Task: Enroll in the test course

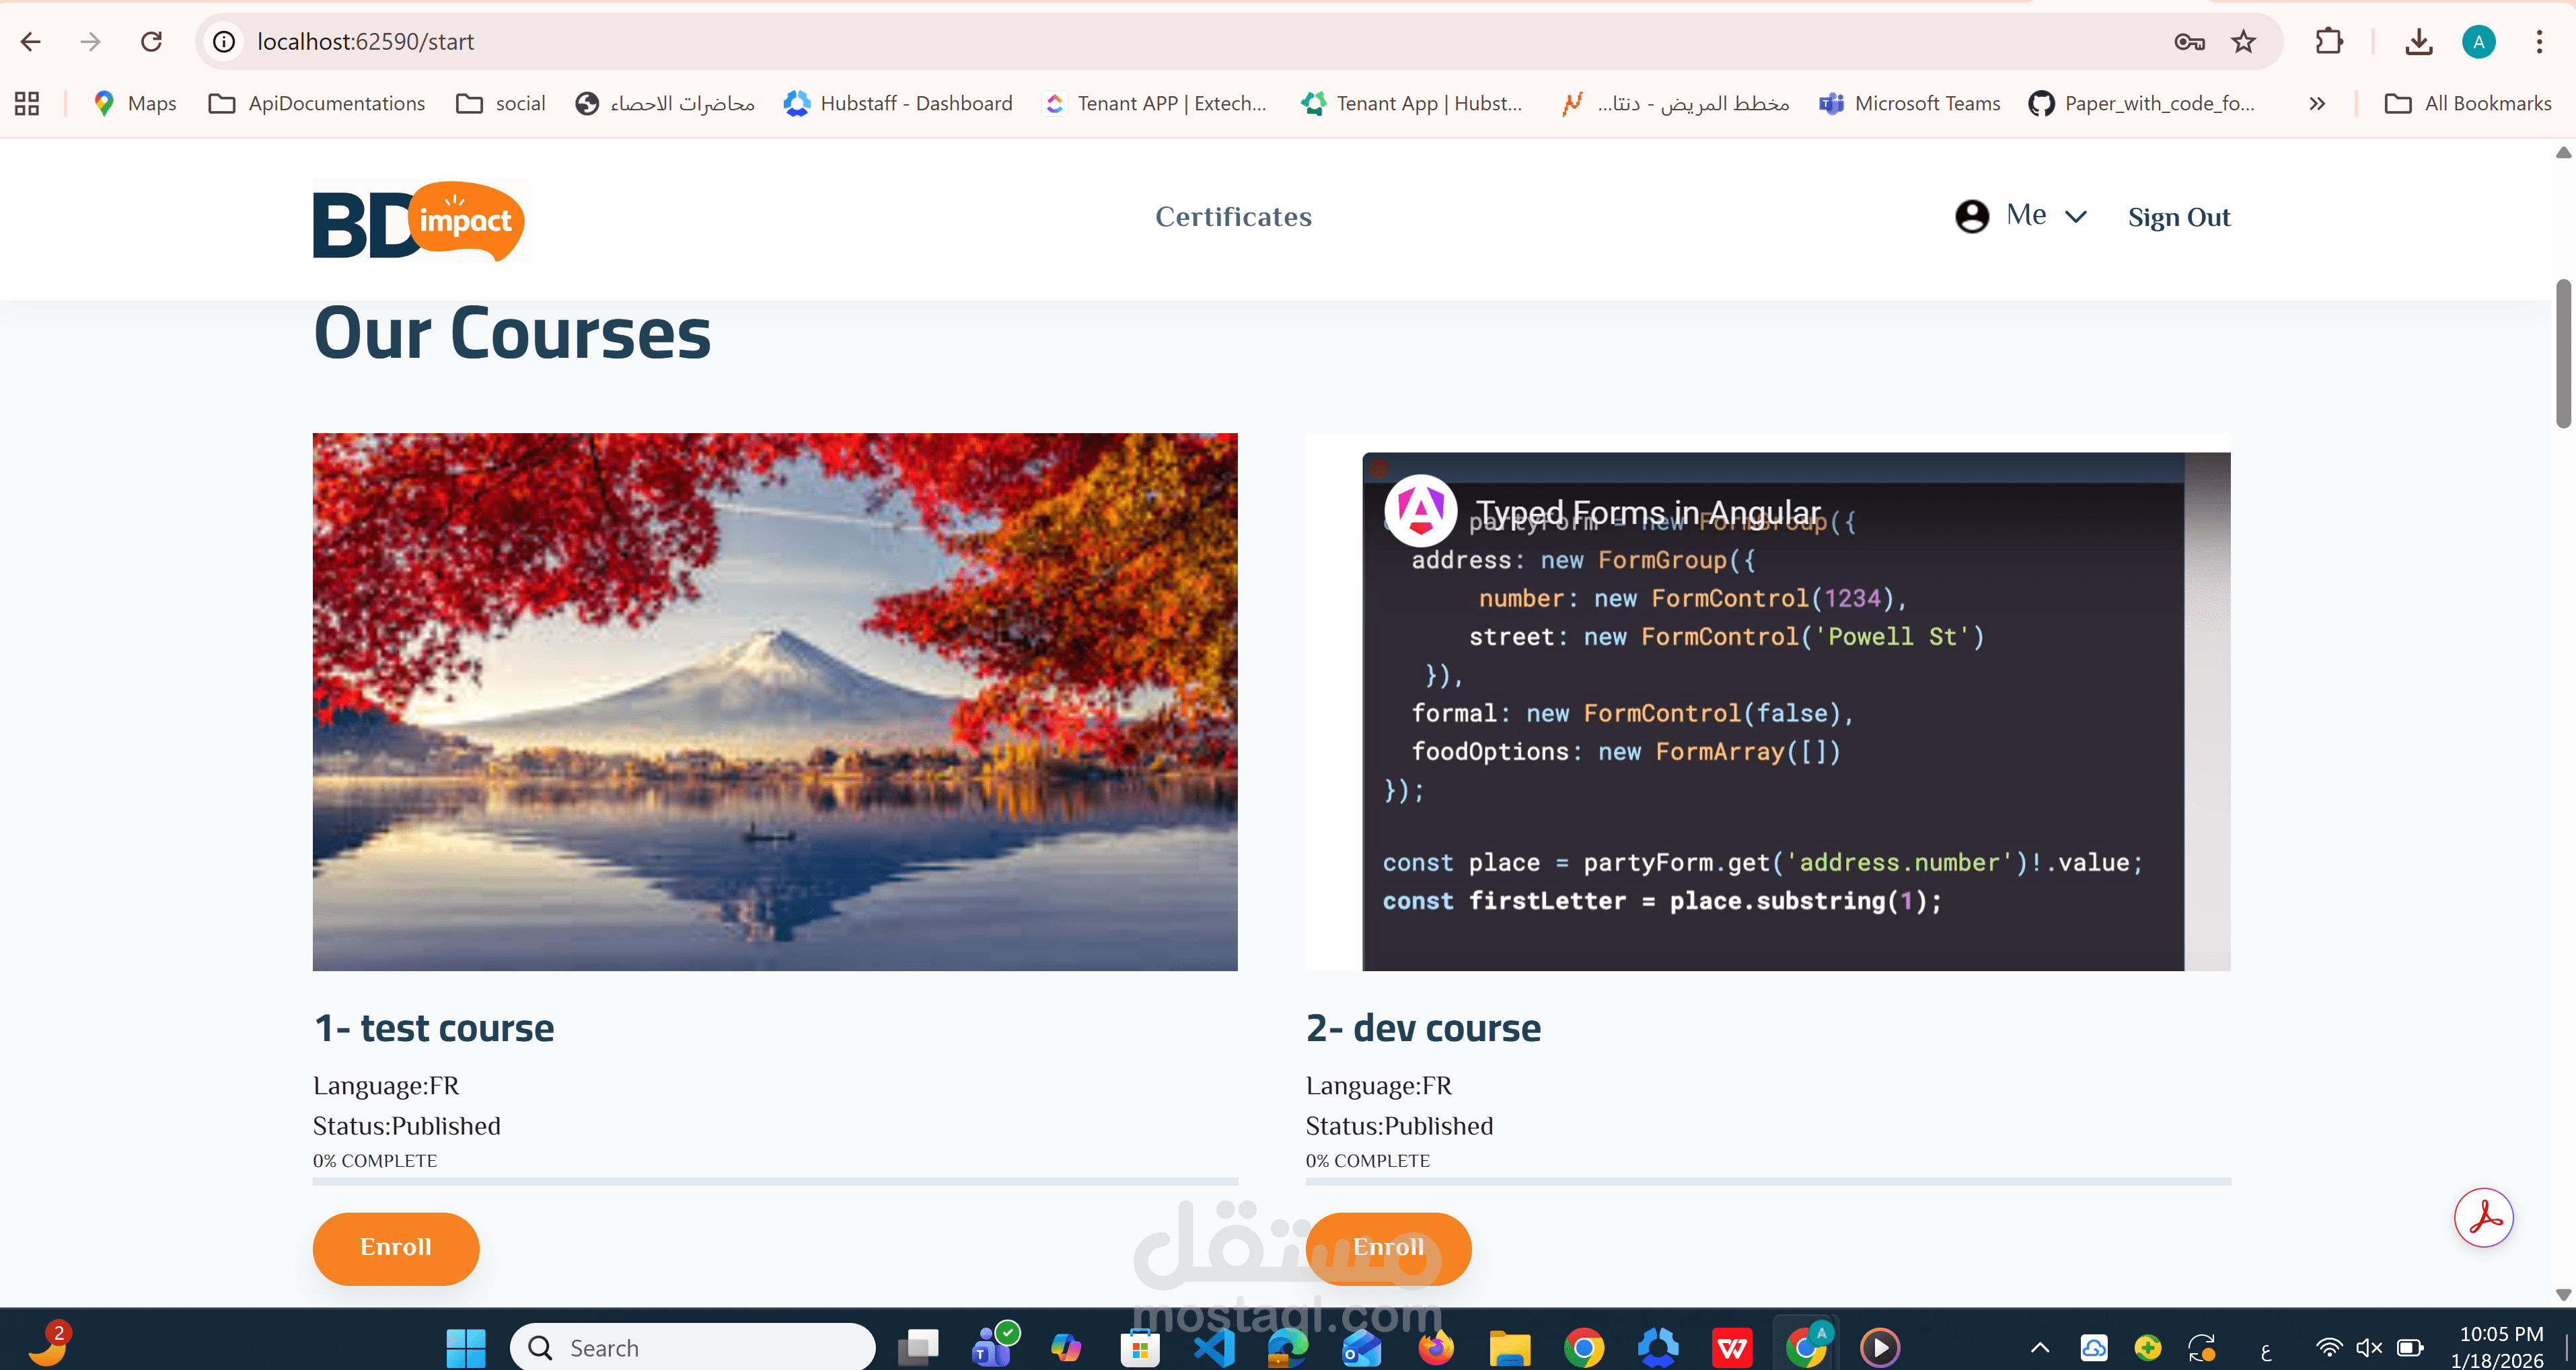Action: [395, 1247]
